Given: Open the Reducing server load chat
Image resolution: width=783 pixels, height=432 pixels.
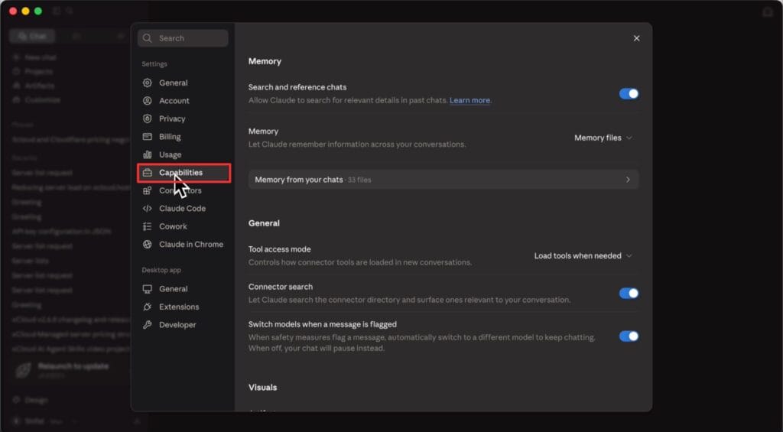Looking at the screenshot, I should [x=70, y=187].
